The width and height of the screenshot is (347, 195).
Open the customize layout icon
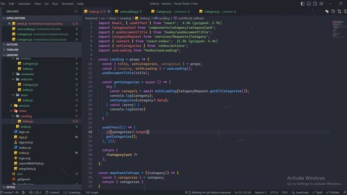click(x=321, y=4)
